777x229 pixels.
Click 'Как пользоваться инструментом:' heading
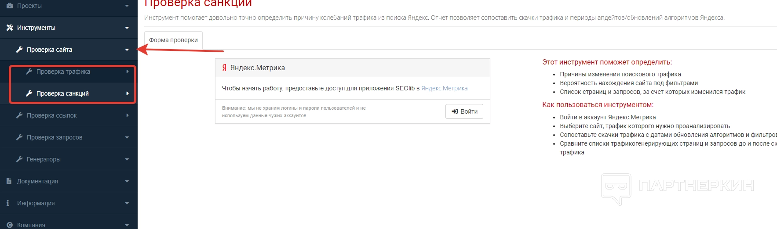598,105
